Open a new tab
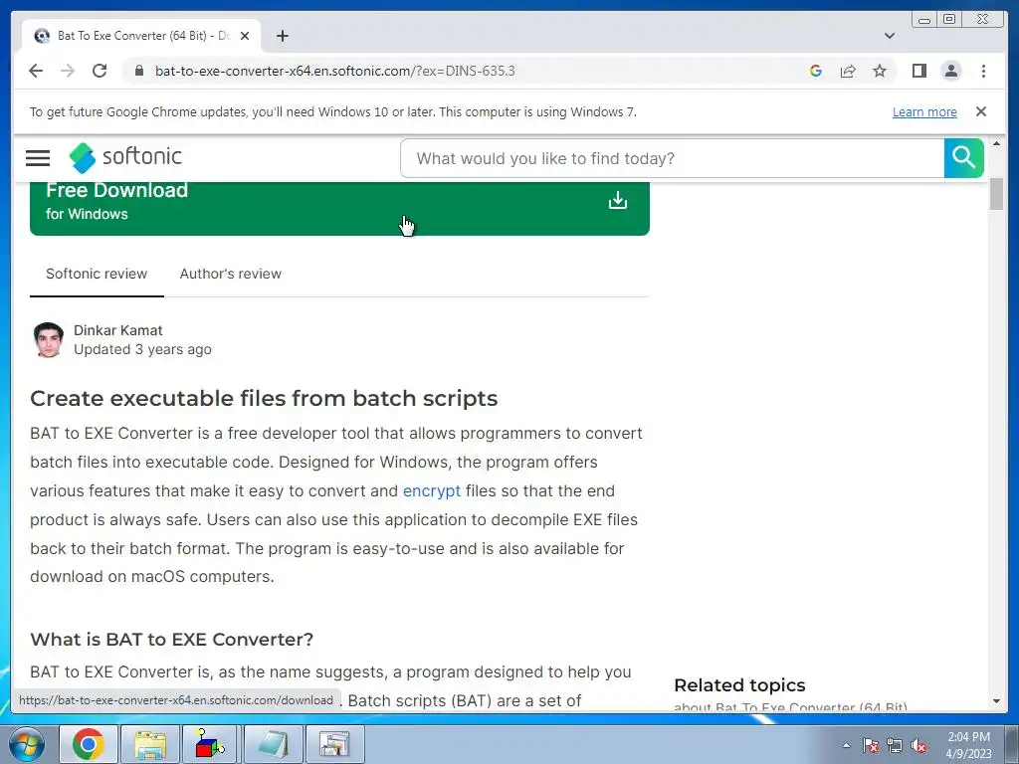This screenshot has height=764, width=1019. (282, 36)
